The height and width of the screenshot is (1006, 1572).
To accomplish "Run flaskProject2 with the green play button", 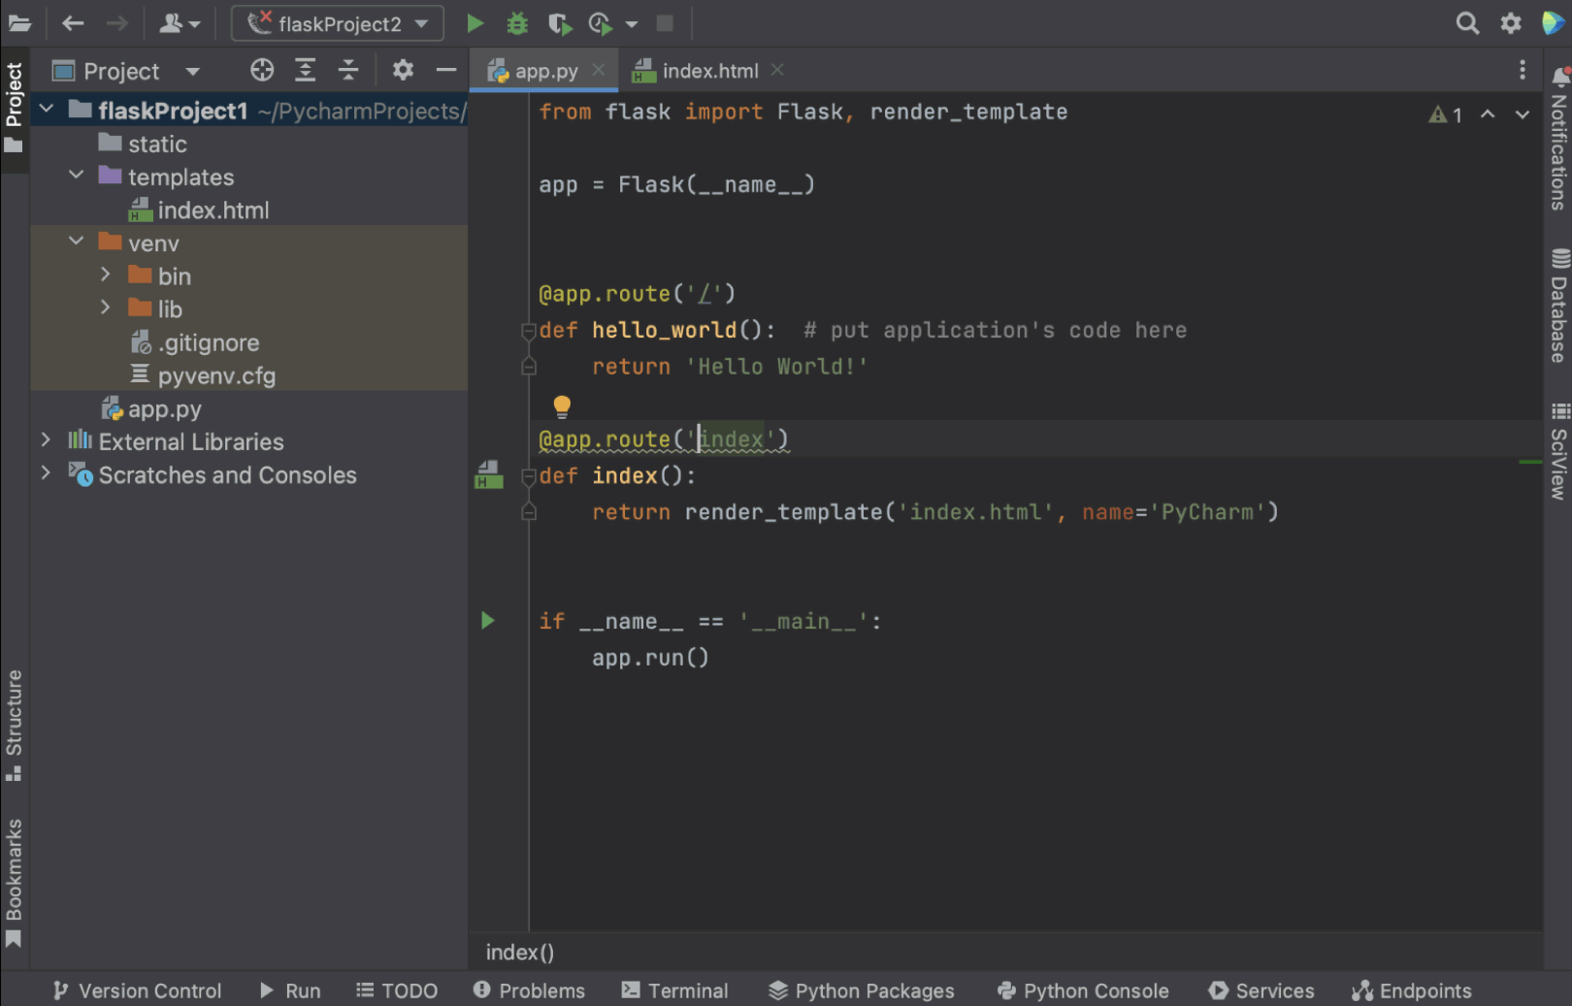I will 475,23.
